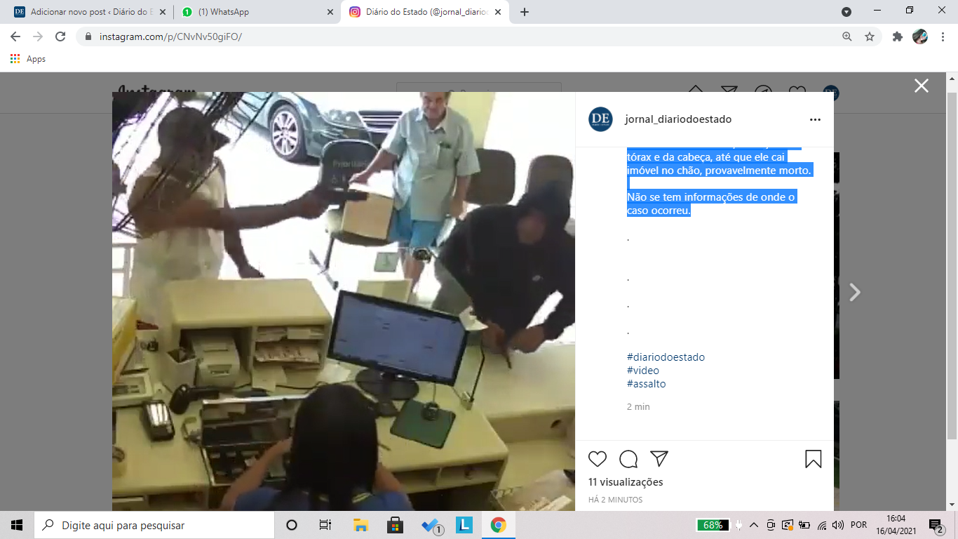The image size is (958, 539).
Task: Close the WhatsApp tab
Action: tap(330, 12)
